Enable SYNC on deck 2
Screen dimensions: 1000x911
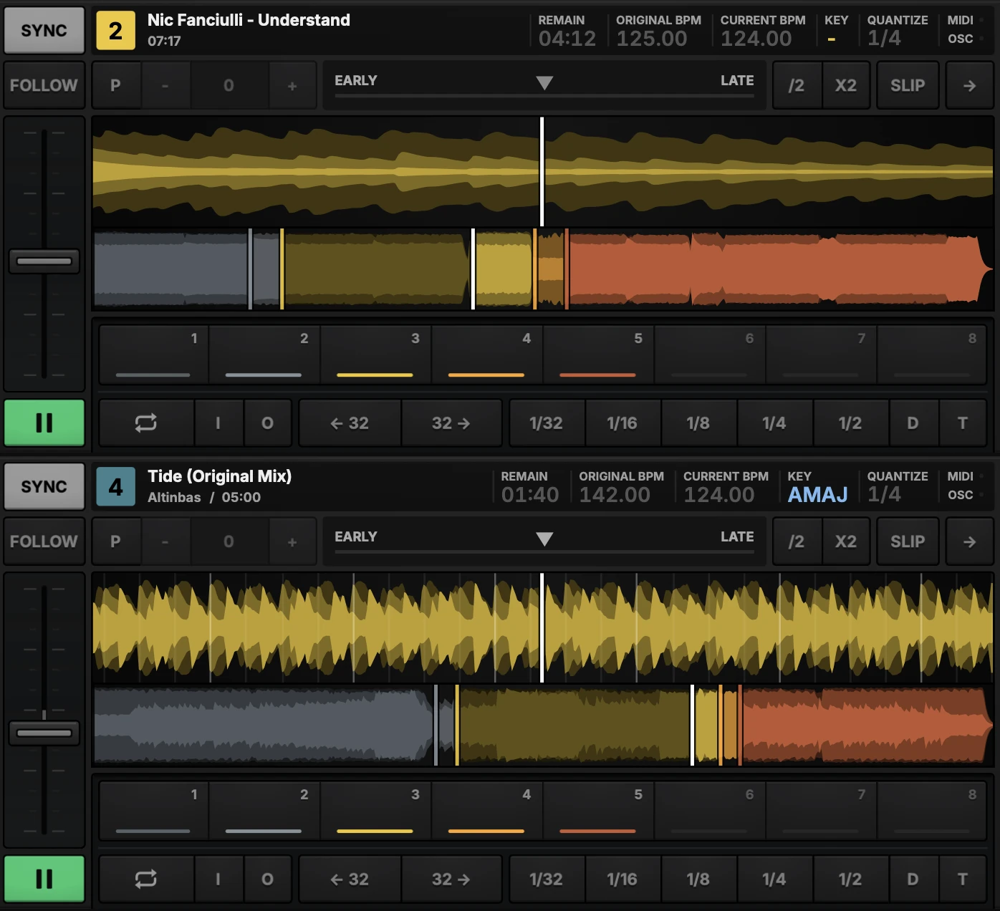coord(44,30)
